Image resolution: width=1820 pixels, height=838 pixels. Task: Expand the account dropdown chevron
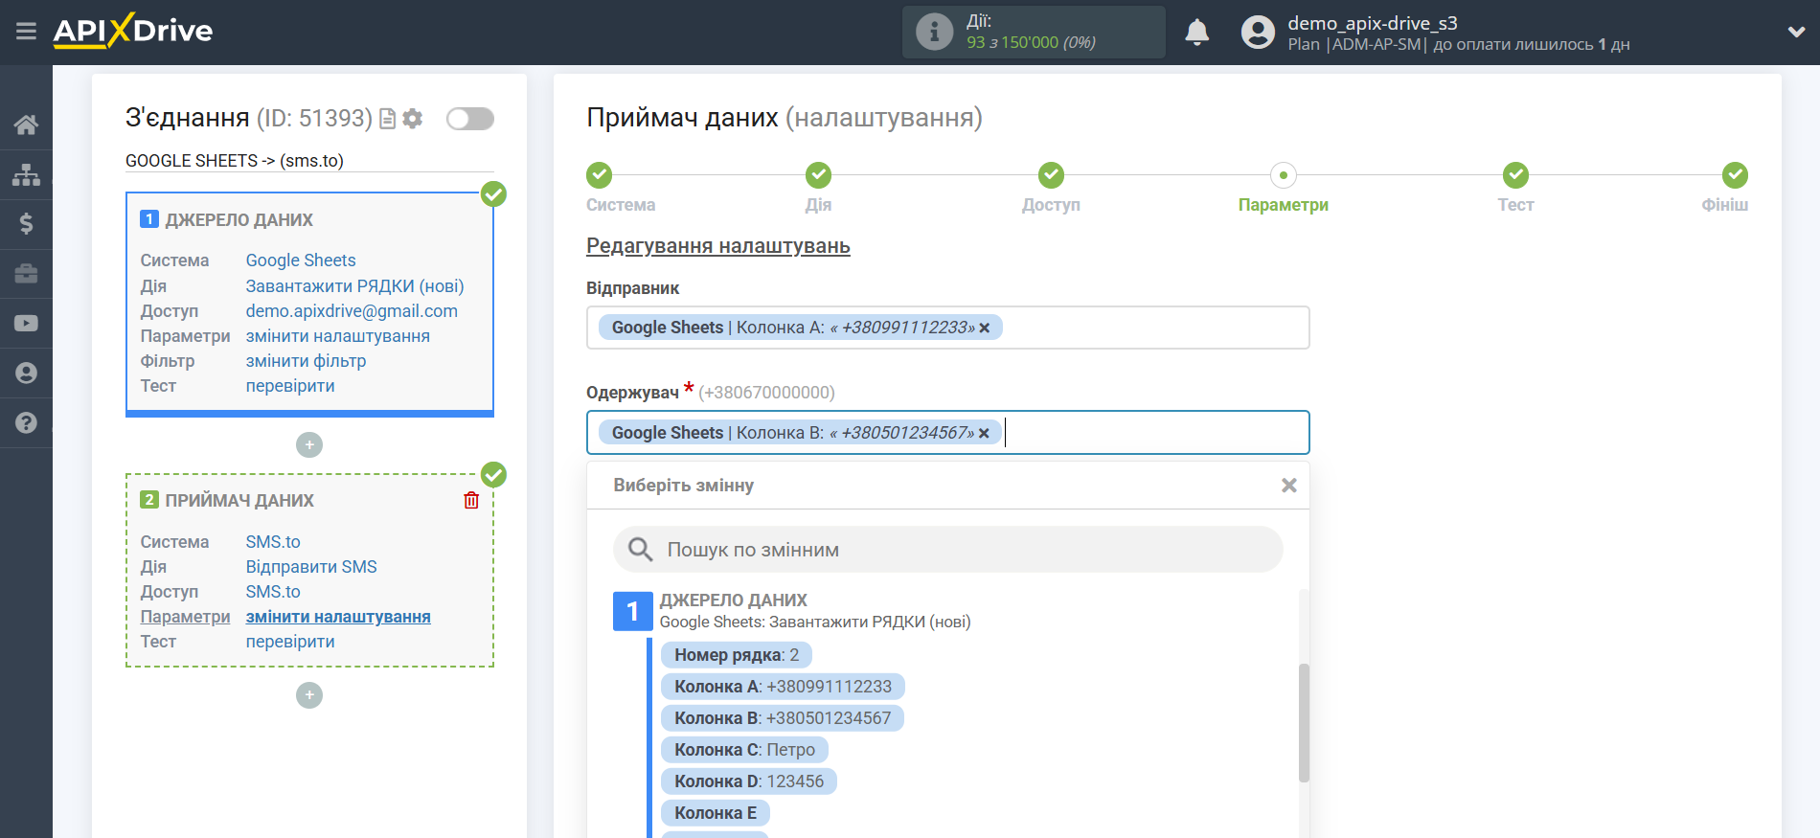click(x=1796, y=32)
